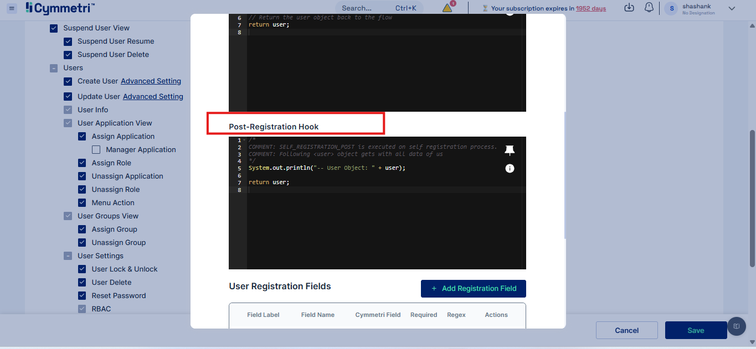Click the Cancel button

click(x=627, y=330)
